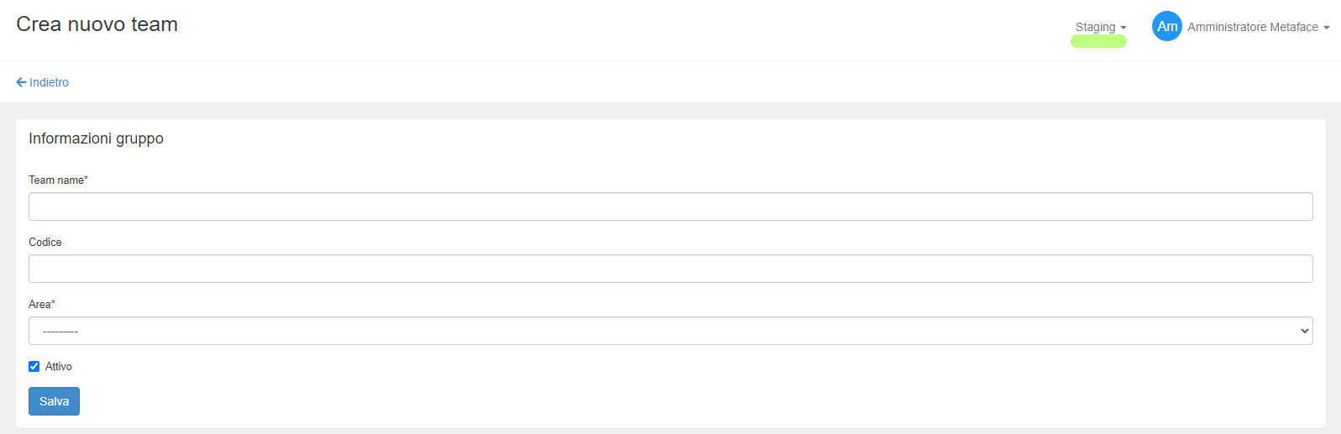The width and height of the screenshot is (1341, 434).
Task: Toggle the Attivo checkbox
Action: click(x=34, y=367)
